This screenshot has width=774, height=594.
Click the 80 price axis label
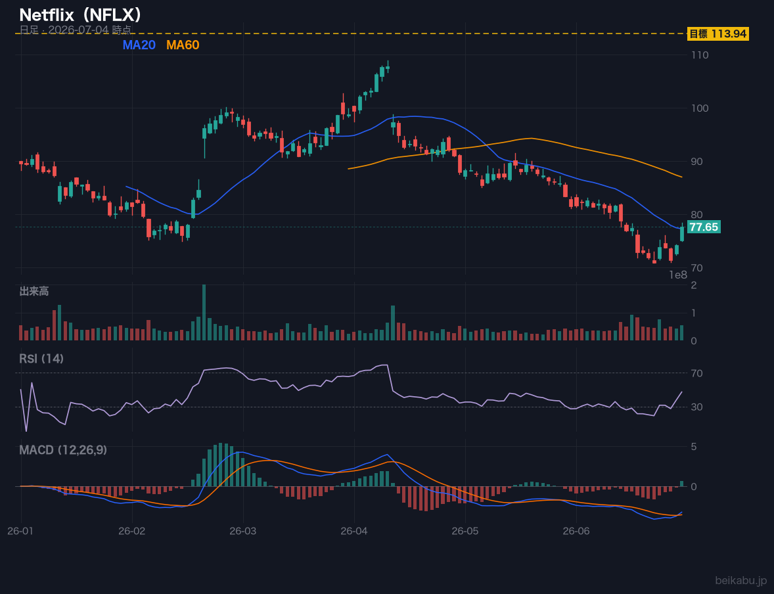697,215
